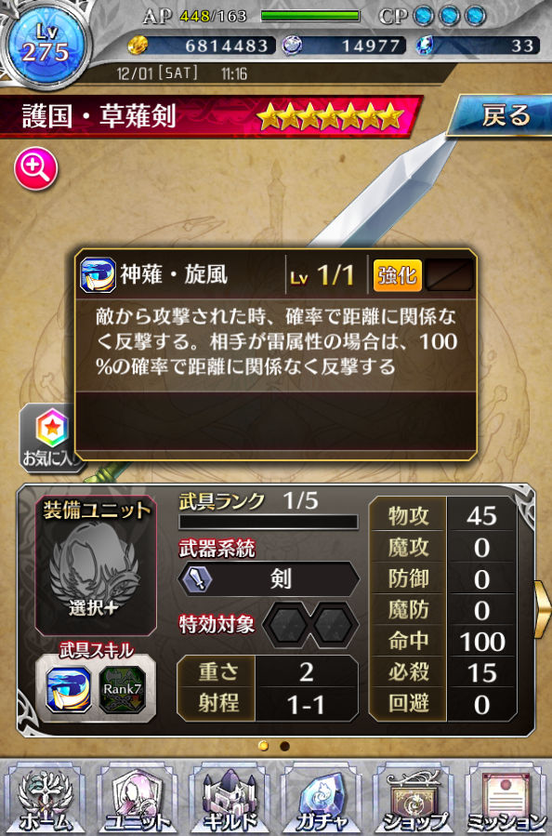Image resolution: width=552 pixels, height=836 pixels.
Task: Open the ガチャ gacha icon
Action: pos(322,798)
